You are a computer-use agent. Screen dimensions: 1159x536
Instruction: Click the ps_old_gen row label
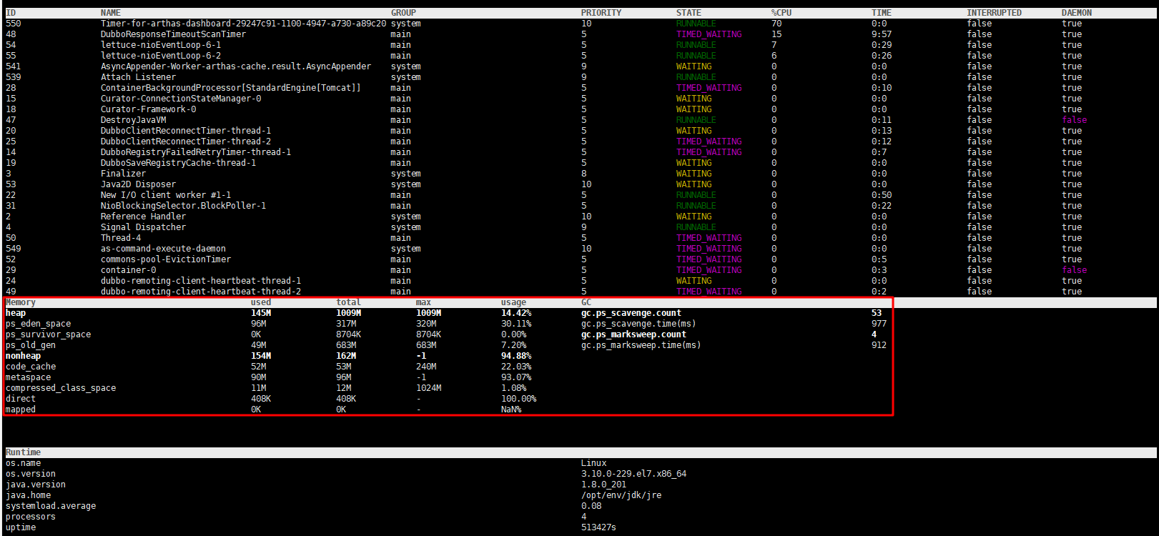tap(31, 345)
